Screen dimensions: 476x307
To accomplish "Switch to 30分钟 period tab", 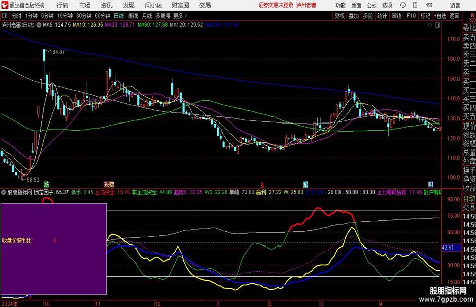I will 84,16.
